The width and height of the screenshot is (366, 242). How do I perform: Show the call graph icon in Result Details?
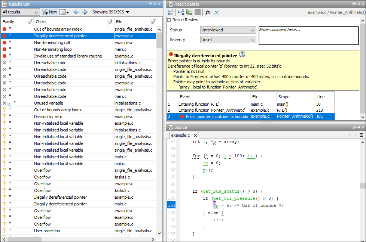pos(181,12)
